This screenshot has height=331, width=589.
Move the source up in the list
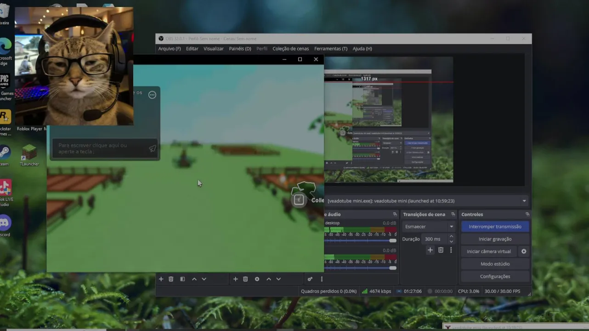[269, 279]
